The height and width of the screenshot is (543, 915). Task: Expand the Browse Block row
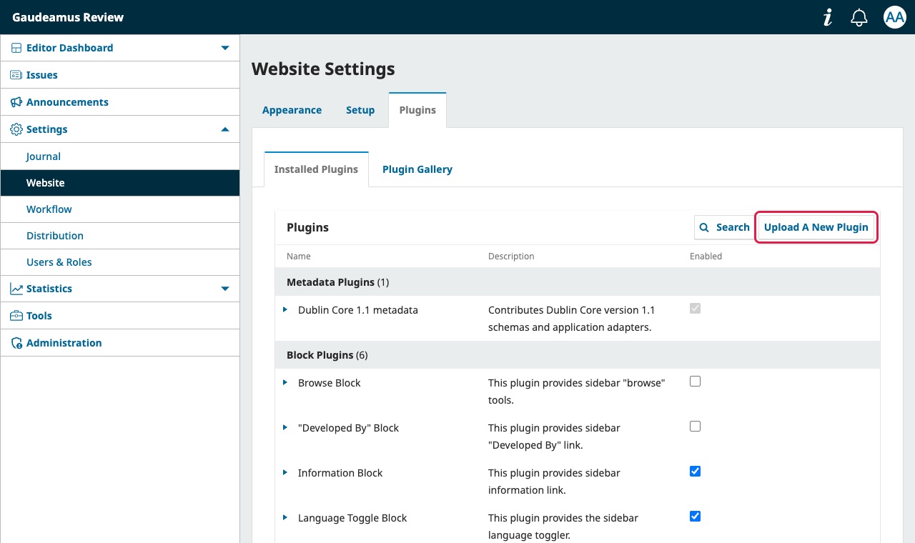pos(285,383)
